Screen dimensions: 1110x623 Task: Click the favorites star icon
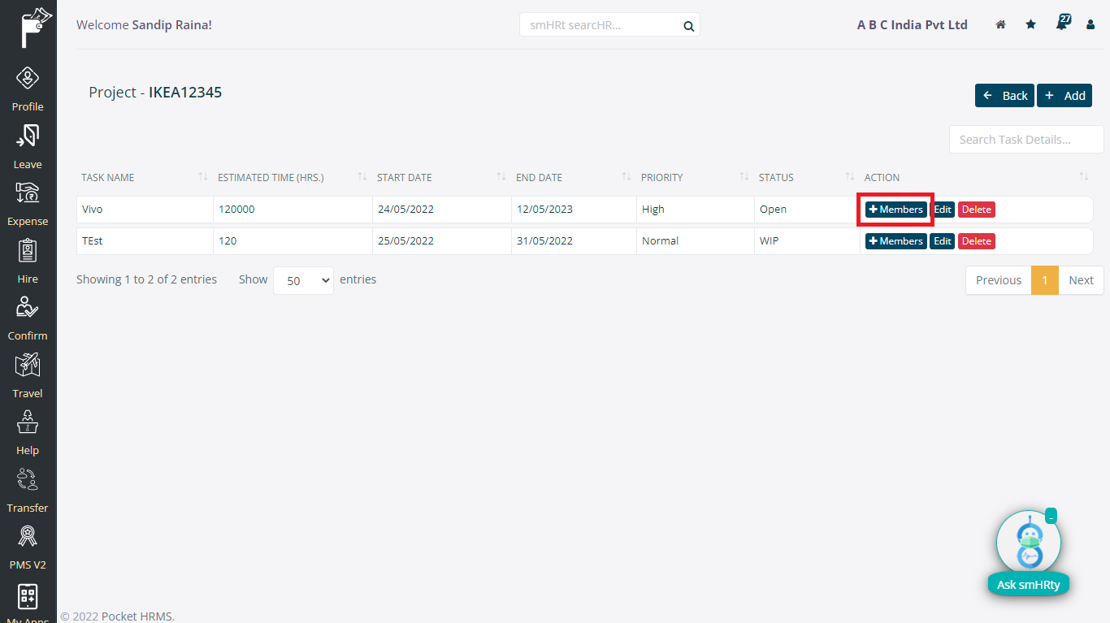coord(1030,25)
